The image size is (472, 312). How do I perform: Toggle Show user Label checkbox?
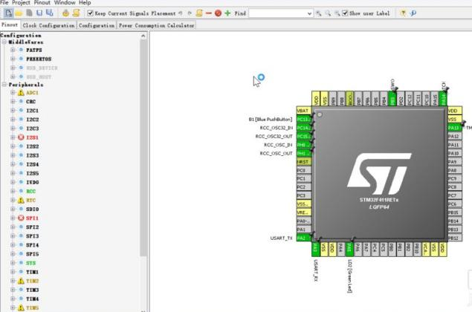click(345, 13)
